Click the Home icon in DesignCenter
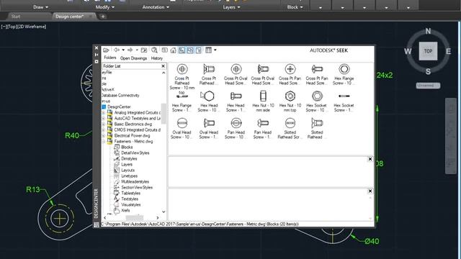This screenshot has width=461, height=259. pyautogui.click(x=173, y=50)
